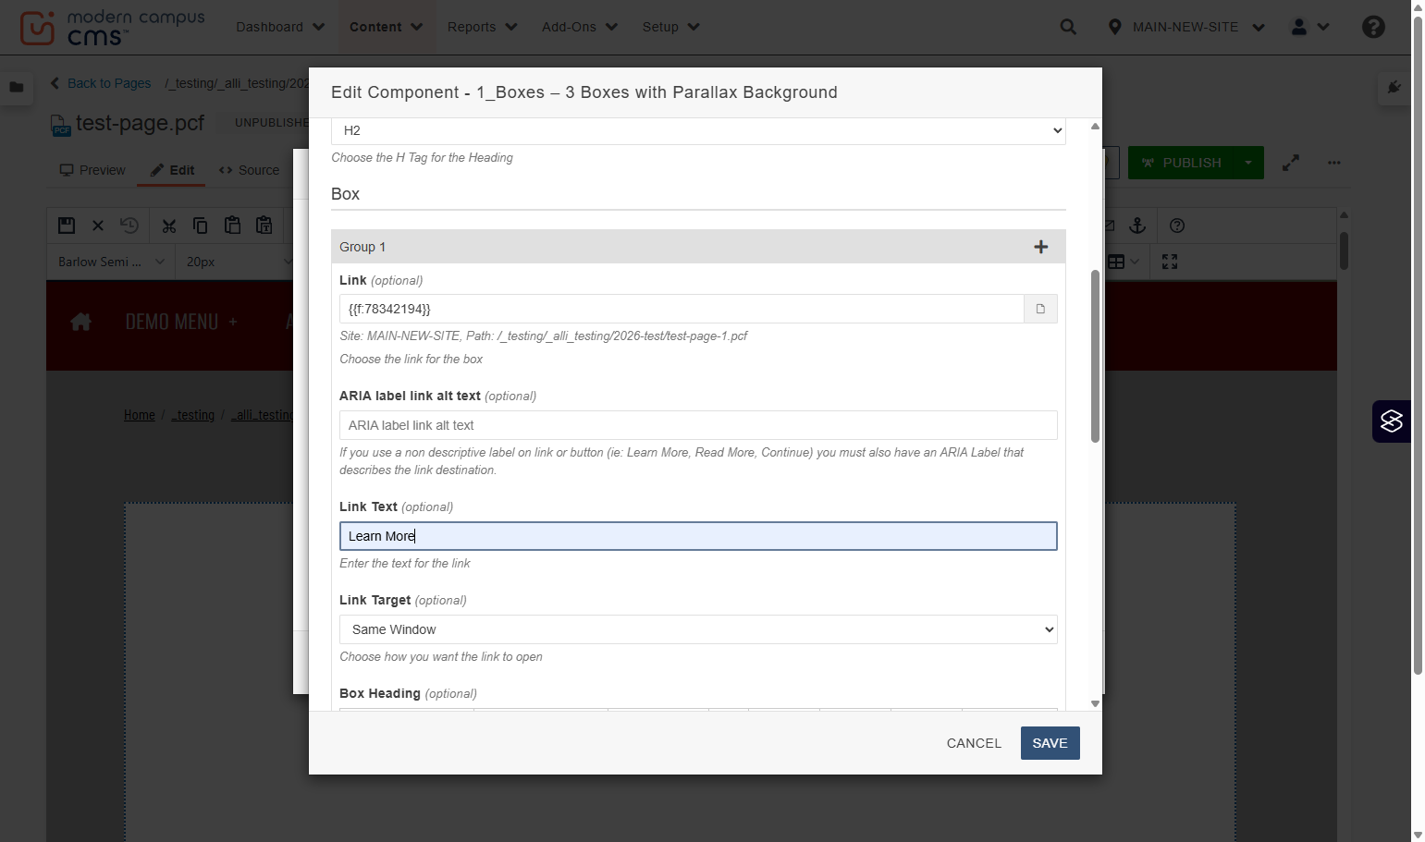Click the cut scissors icon in toolbar
The width and height of the screenshot is (1425, 842).
coord(168,226)
